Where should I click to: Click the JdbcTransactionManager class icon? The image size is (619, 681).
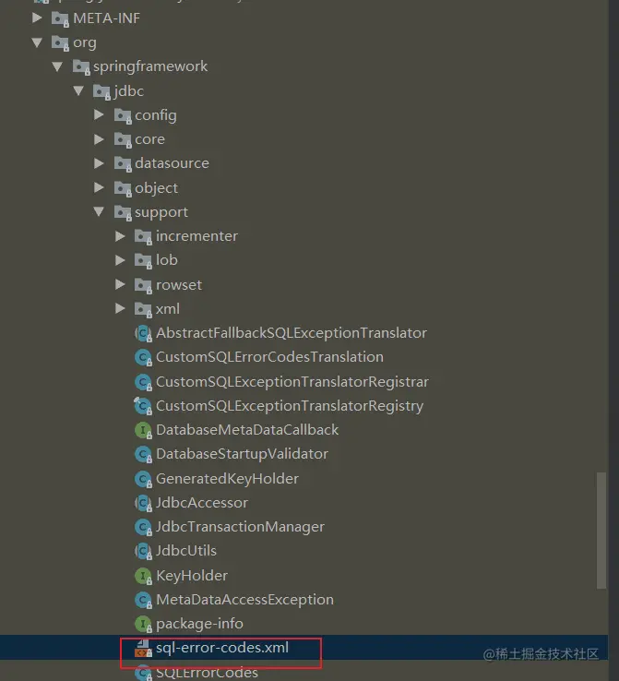click(143, 527)
